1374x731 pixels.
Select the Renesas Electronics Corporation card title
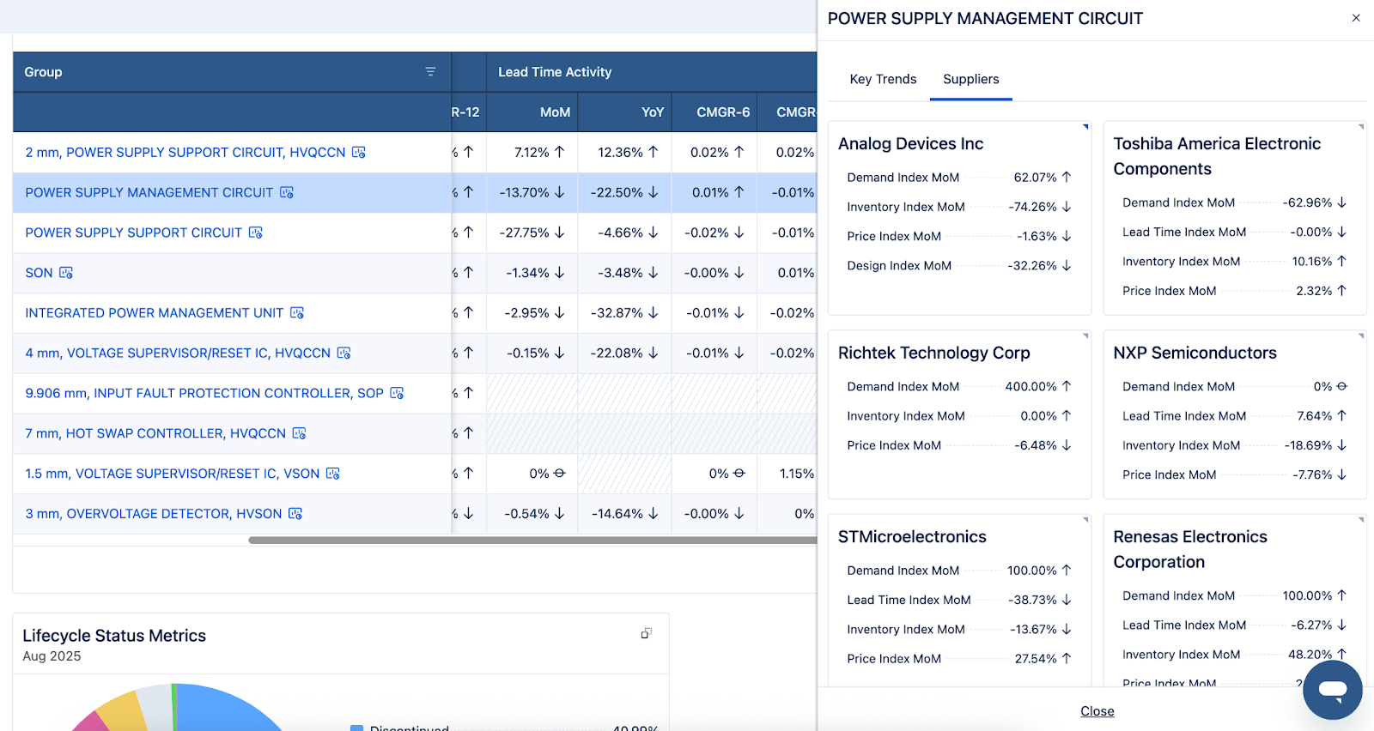point(1190,549)
